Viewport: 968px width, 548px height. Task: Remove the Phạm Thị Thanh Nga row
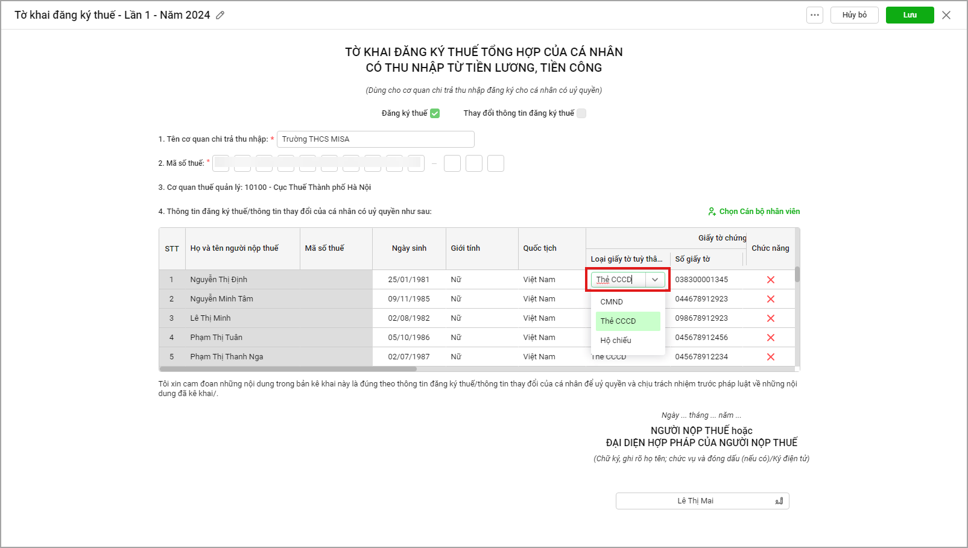(x=770, y=357)
